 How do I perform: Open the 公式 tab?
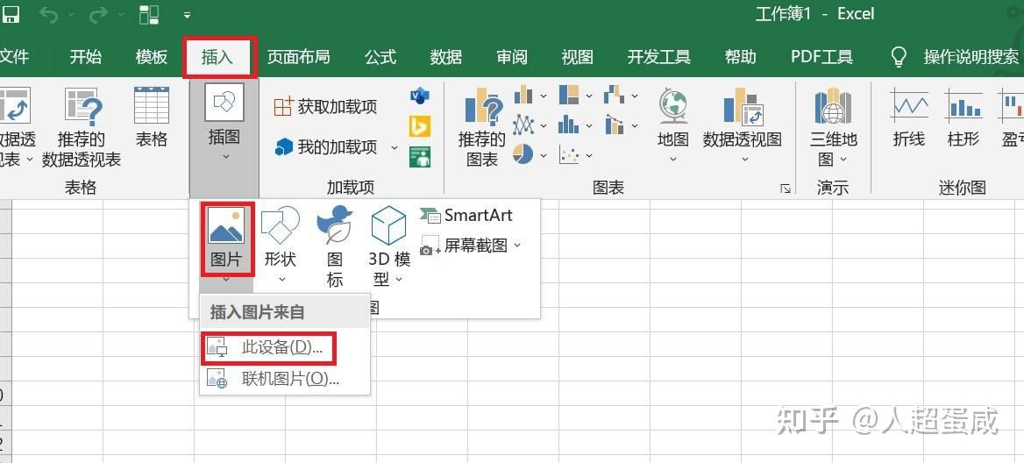(x=380, y=58)
